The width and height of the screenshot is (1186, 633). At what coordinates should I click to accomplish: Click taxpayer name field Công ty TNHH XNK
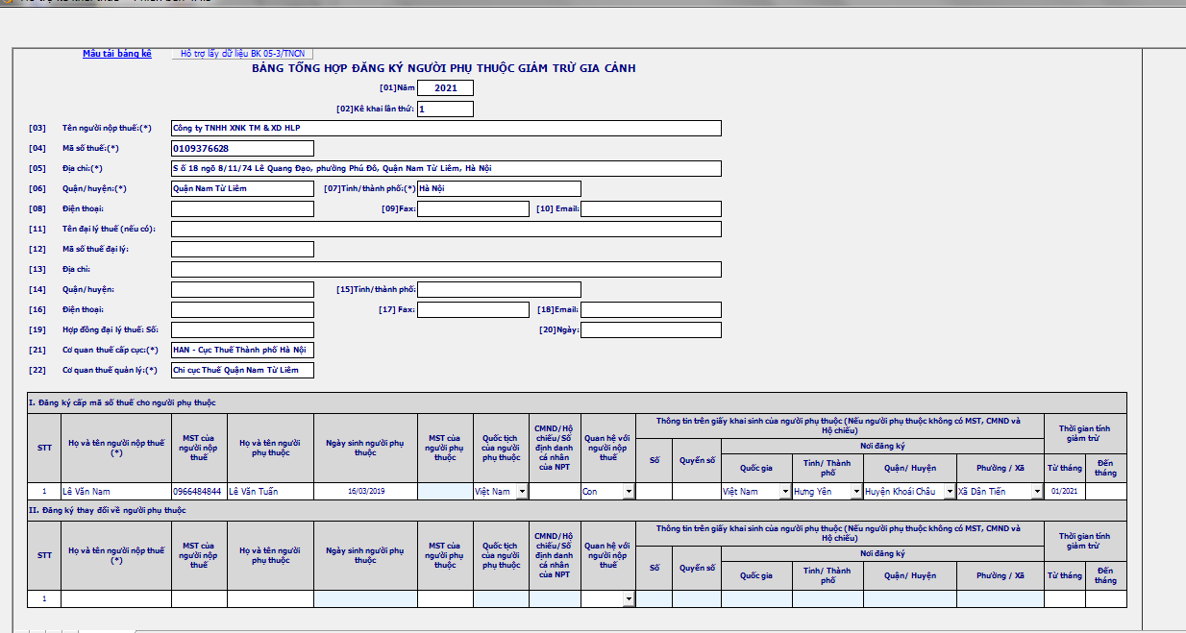446,129
